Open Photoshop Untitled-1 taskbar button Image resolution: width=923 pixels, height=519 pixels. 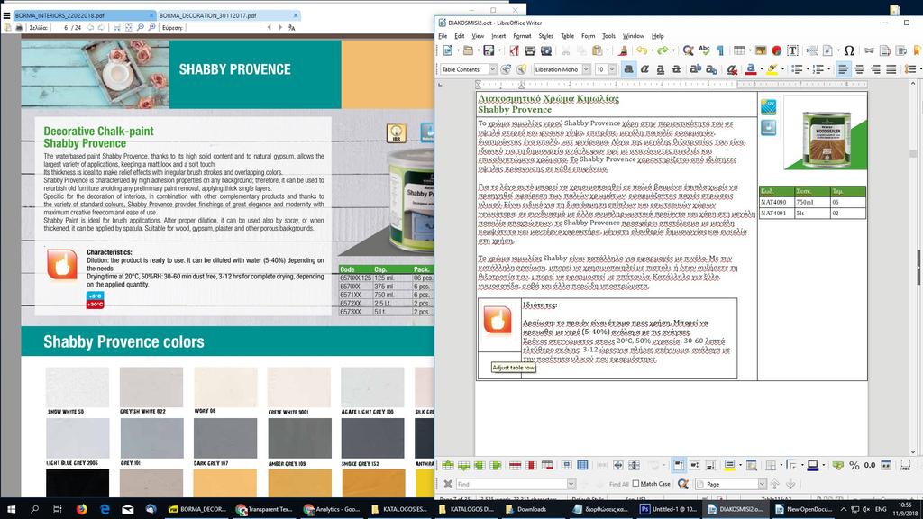[x=670, y=510]
